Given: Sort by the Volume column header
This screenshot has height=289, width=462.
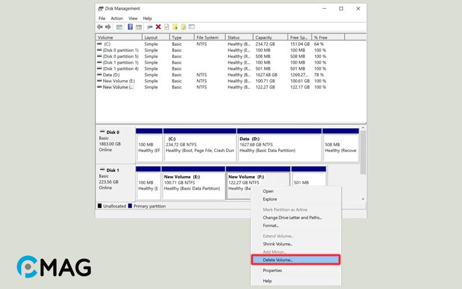Looking at the screenshot, I should tap(119, 38).
